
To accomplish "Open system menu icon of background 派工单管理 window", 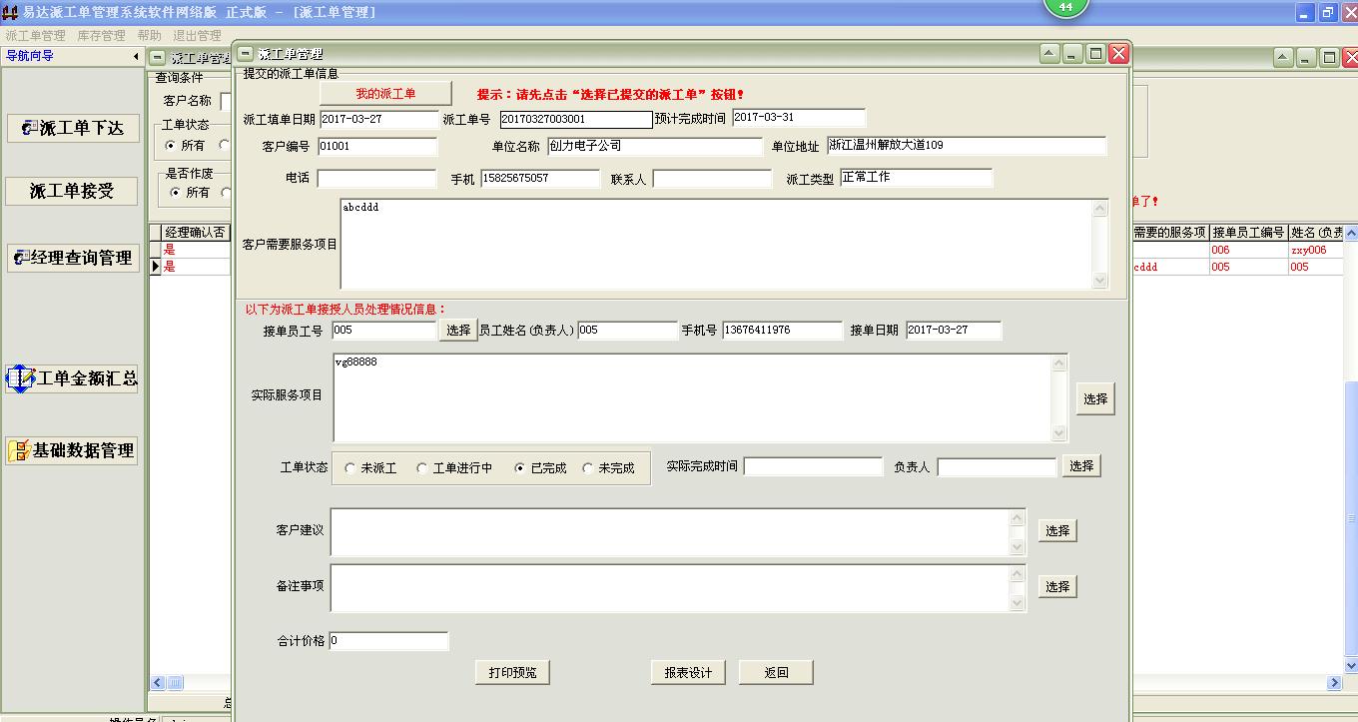I will [x=158, y=58].
